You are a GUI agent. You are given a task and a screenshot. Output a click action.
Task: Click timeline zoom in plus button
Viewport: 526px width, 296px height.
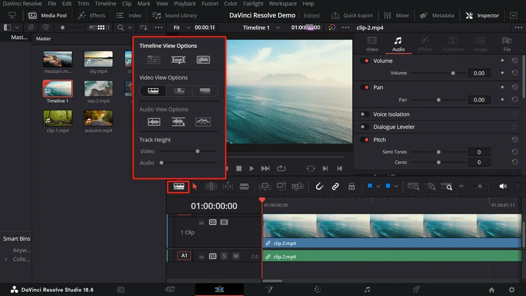tap(480, 186)
